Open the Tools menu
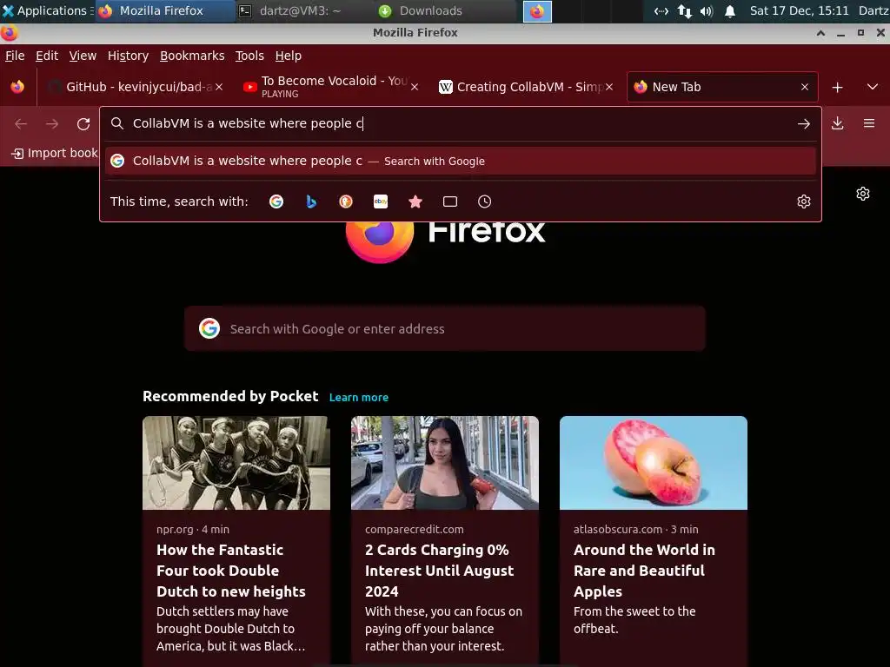The height and width of the screenshot is (667, 890). coord(249,56)
